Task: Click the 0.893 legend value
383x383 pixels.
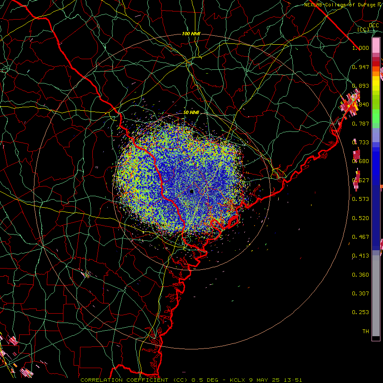Action: click(x=360, y=86)
